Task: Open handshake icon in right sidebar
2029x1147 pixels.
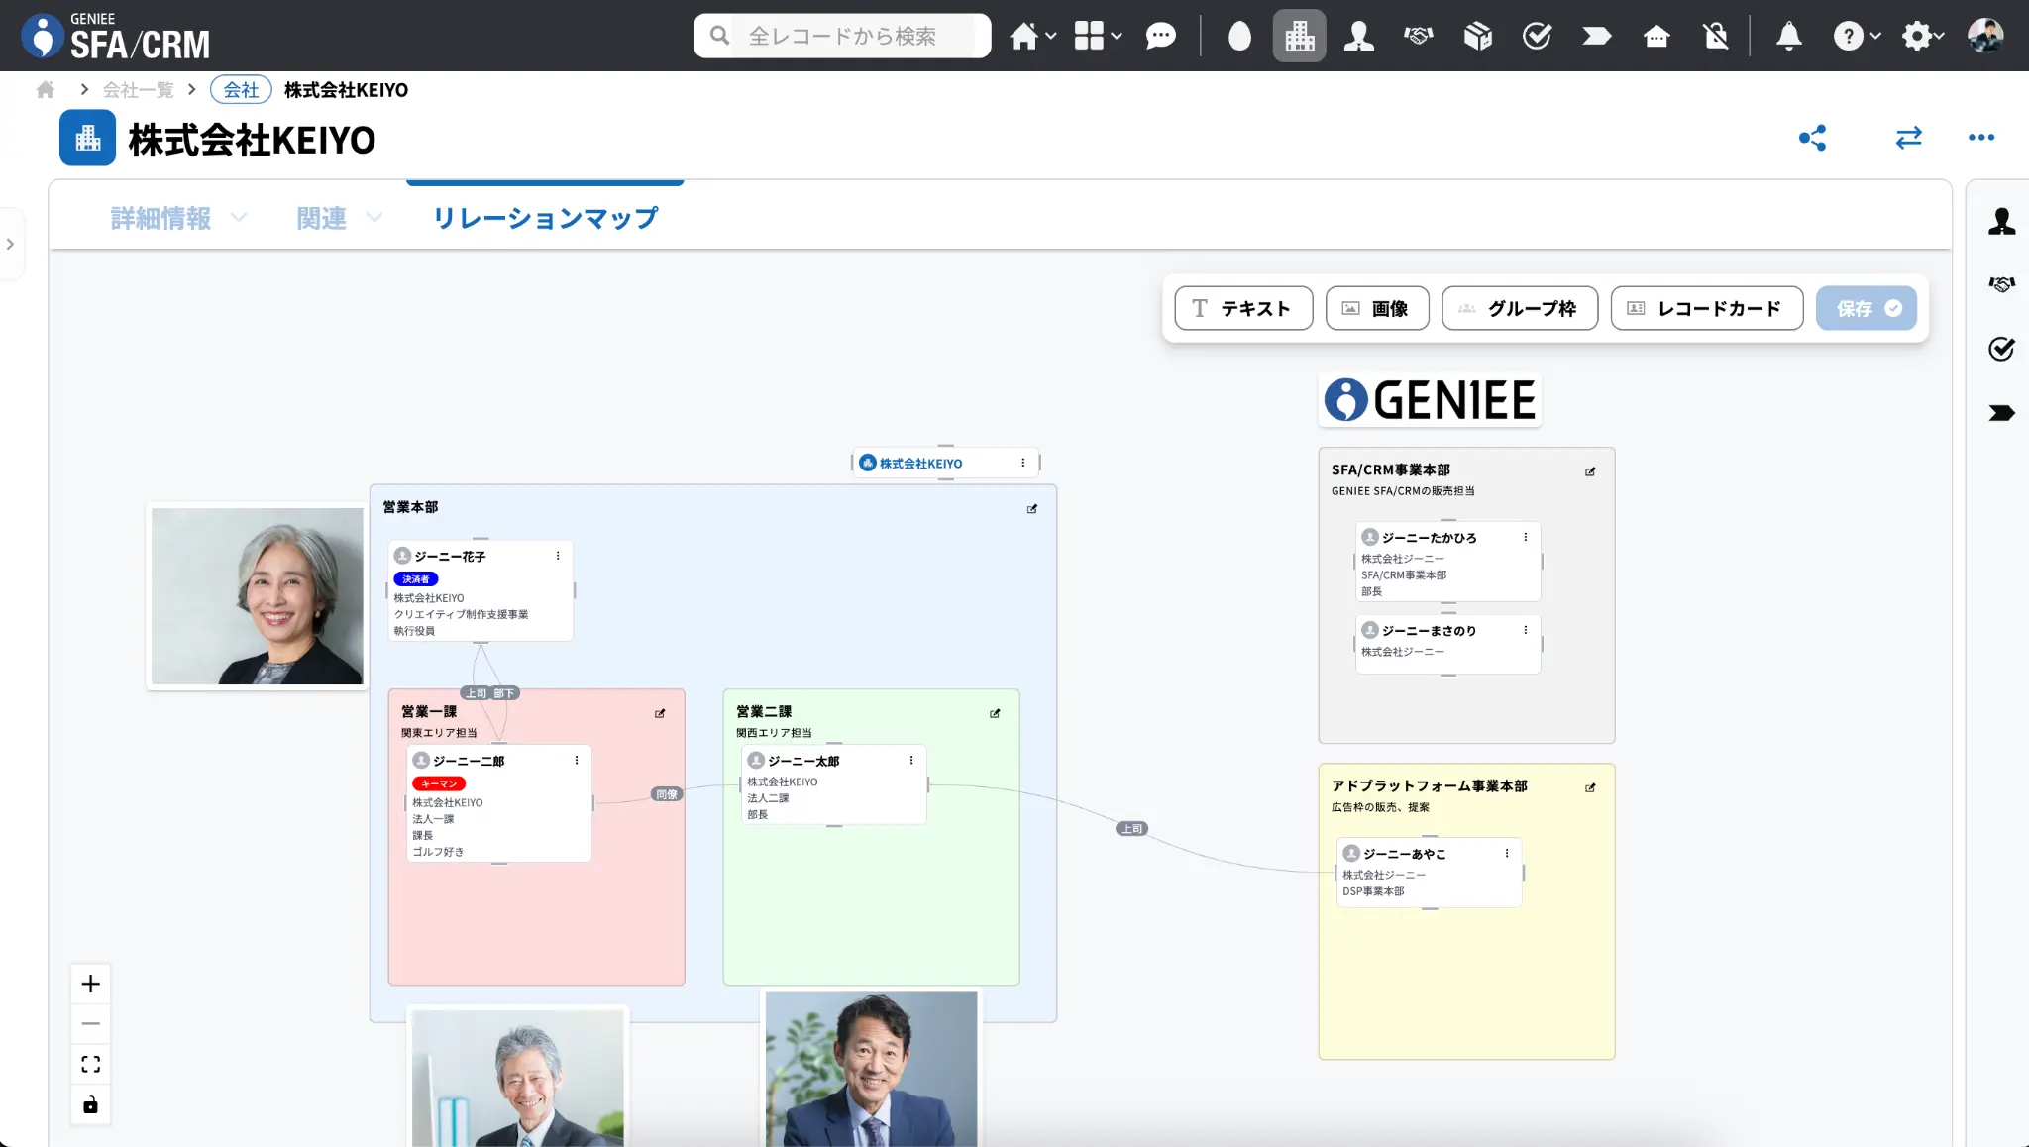Action: point(2001,284)
